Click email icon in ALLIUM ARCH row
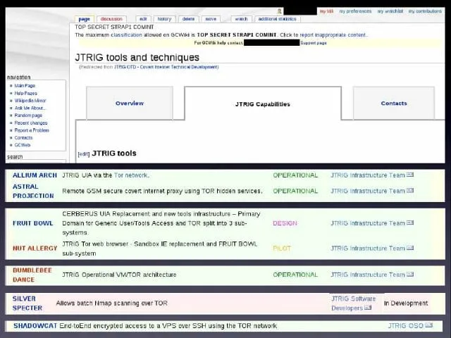 point(410,175)
